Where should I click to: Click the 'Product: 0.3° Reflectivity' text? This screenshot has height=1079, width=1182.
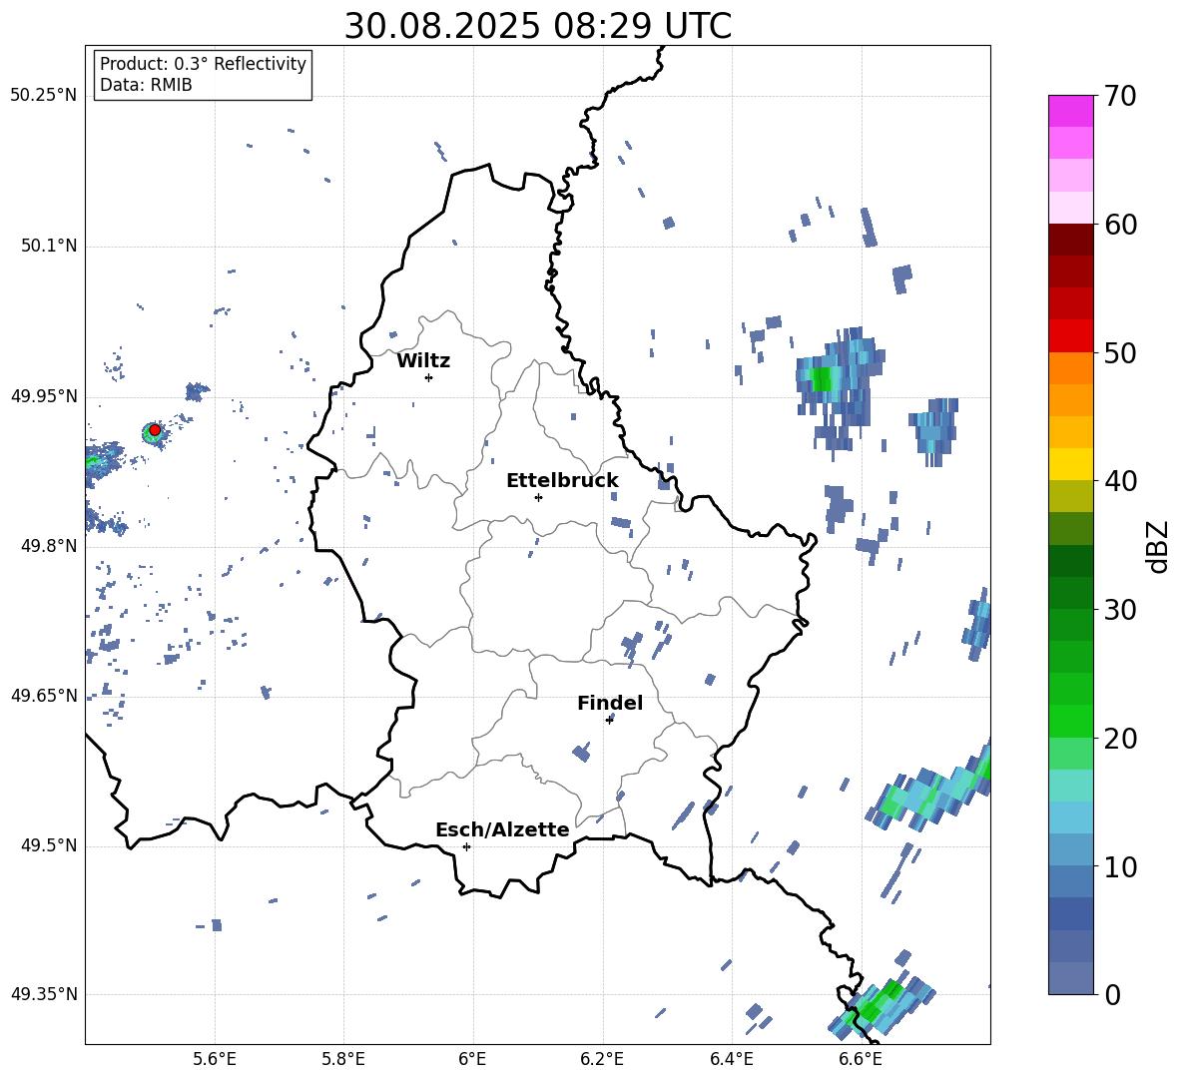coord(203,63)
